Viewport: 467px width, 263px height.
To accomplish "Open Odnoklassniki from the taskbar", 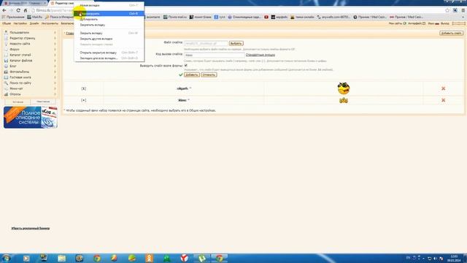I will (x=149, y=258).
